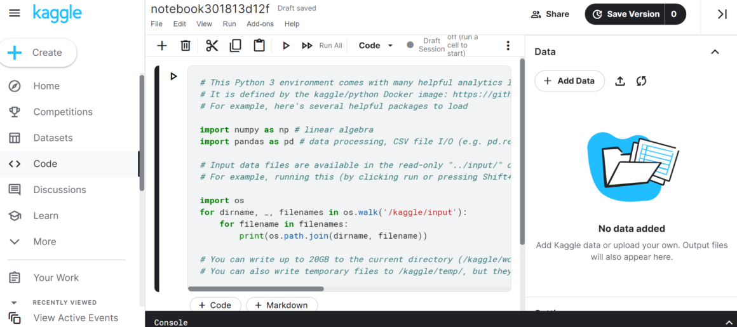Open the File menu
Image resolution: width=737 pixels, height=327 pixels.
click(x=156, y=24)
